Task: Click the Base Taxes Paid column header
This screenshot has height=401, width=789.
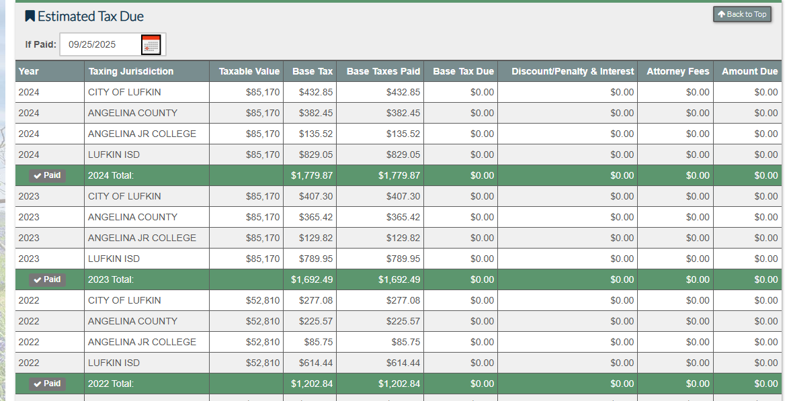Action: (383, 71)
